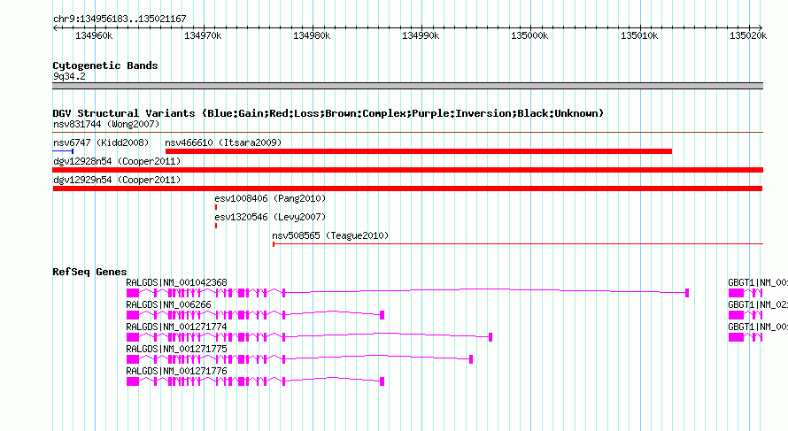Open RALGDS|NM_001271775 transcript label

pyautogui.click(x=176, y=349)
